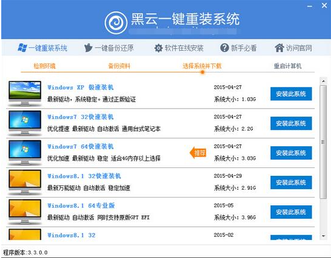Click the scrollbar down arrow
The image size is (331, 258).
[x=323, y=236]
